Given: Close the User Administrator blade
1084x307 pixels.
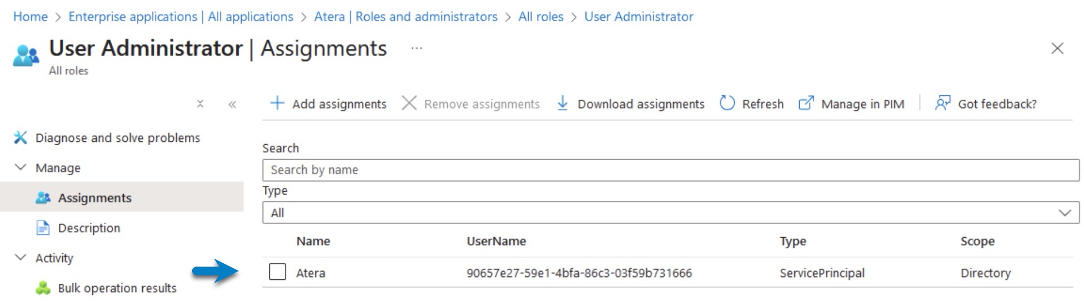Looking at the screenshot, I should 1057,48.
